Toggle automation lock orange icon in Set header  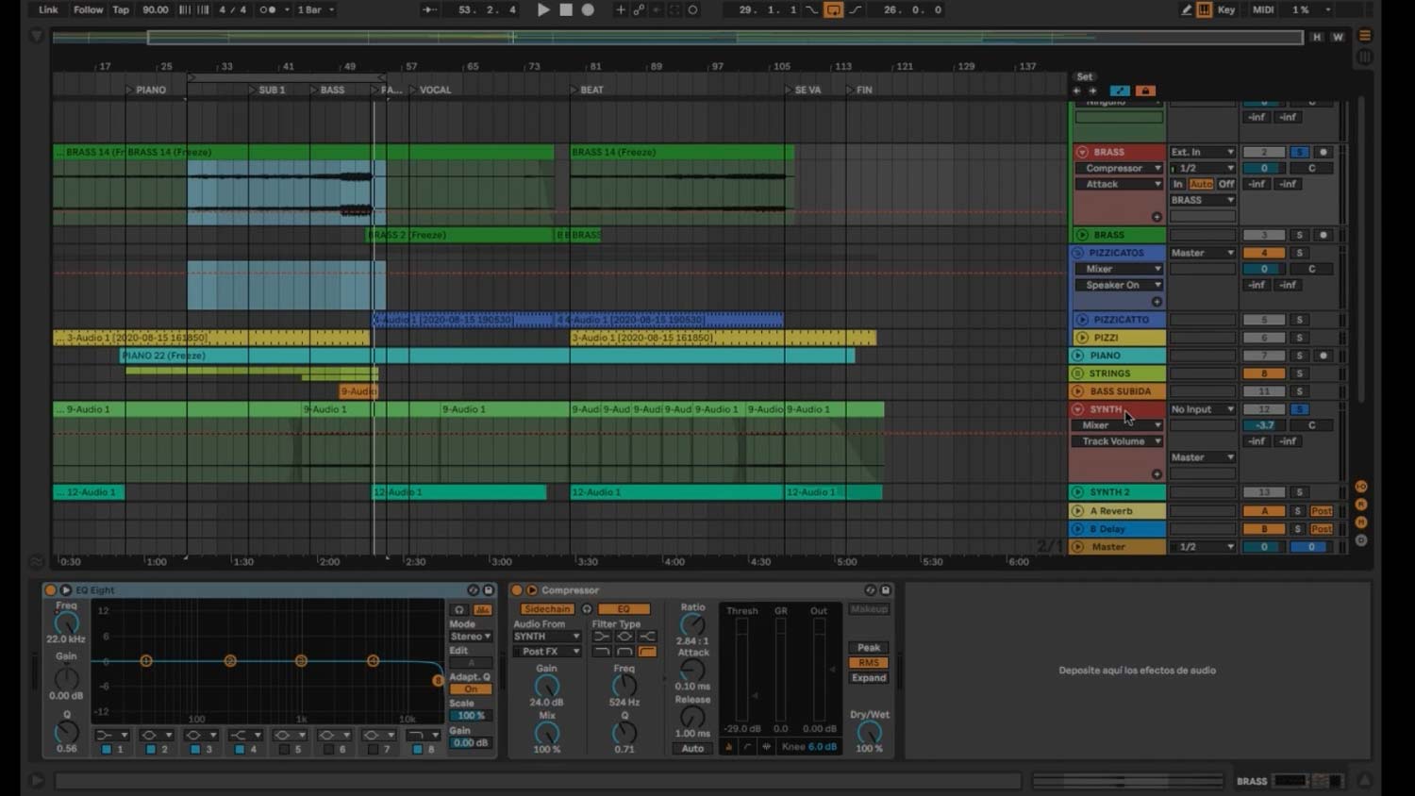[x=1145, y=91]
